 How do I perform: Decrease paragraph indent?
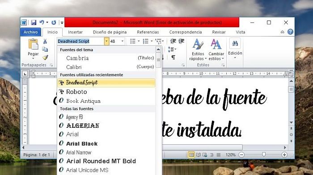173,41
